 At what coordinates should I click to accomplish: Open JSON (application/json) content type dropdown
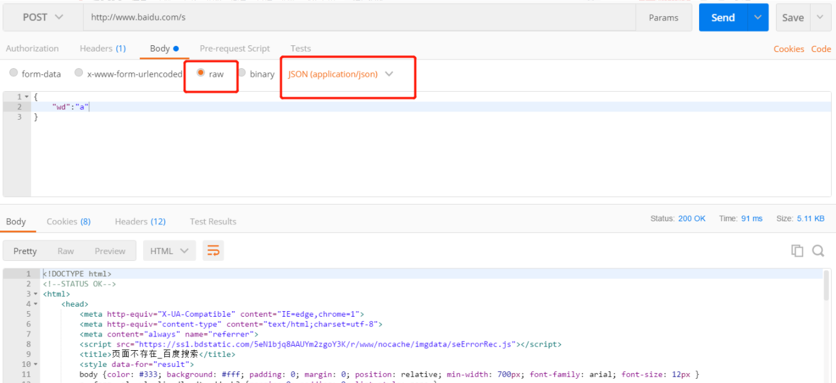[341, 74]
